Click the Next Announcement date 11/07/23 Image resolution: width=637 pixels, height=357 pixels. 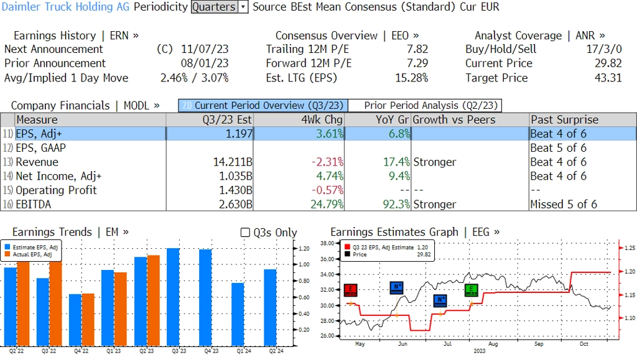tap(205, 49)
